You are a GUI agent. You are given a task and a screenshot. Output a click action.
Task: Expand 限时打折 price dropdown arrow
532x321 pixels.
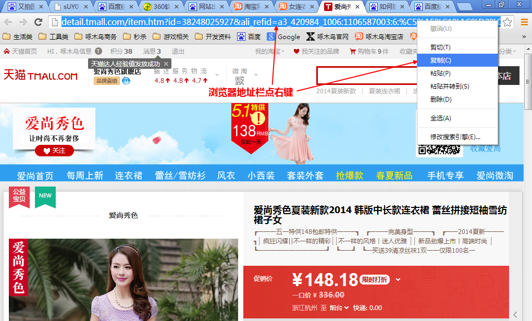click(x=398, y=280)
